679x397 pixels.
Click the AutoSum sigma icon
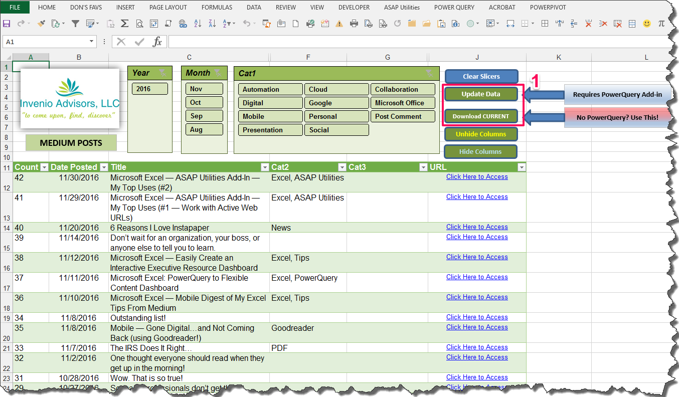pos(124,23)
